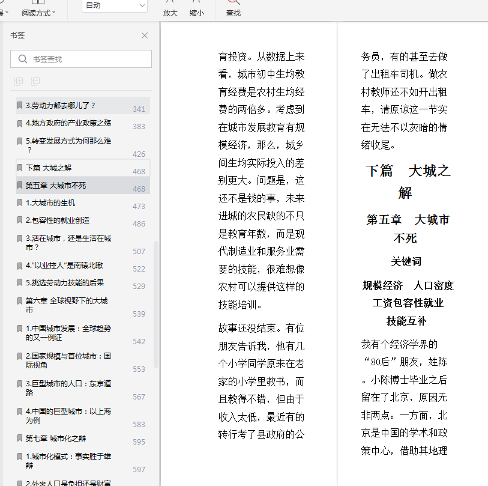Select the 下篇 大城之解 bookmark
The width and height of the screenshot is (488, 486).
pyautogui.click(x=83, y=168)
